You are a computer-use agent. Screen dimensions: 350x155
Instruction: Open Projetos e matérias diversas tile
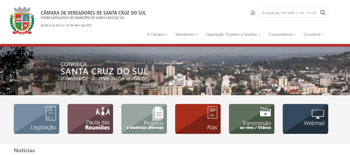click(x=144, y=119)
